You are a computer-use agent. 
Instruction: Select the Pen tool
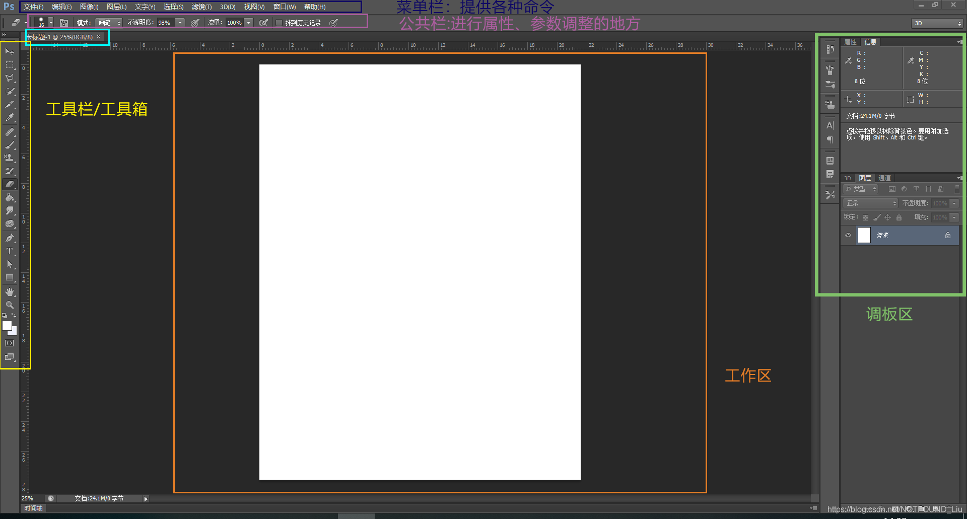pos(10,238)
